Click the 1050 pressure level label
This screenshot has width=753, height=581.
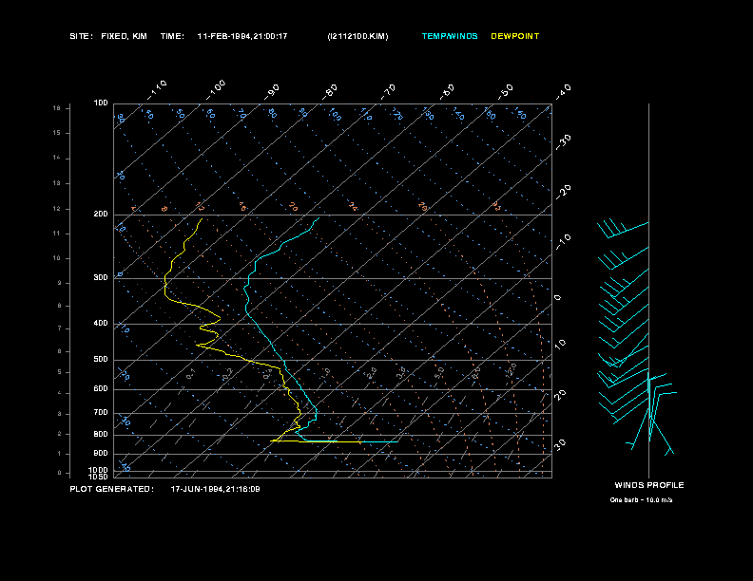click(99, 477)
